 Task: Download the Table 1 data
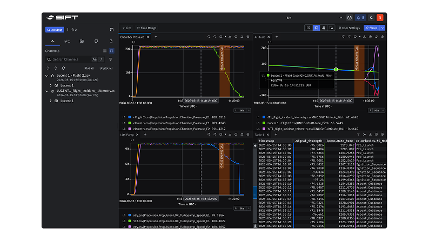pyautogui.click(x=370, y=135)
